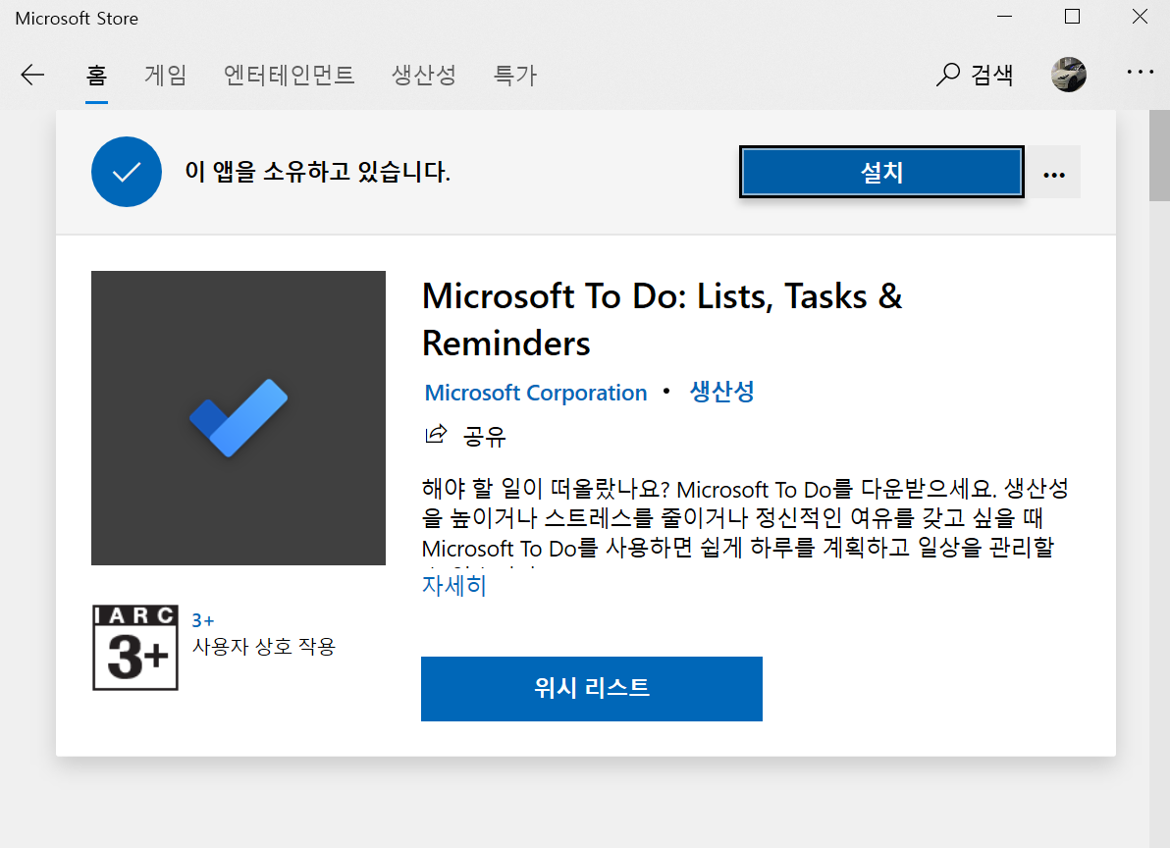Open the store's top-right more options menu

(1141, 72)
